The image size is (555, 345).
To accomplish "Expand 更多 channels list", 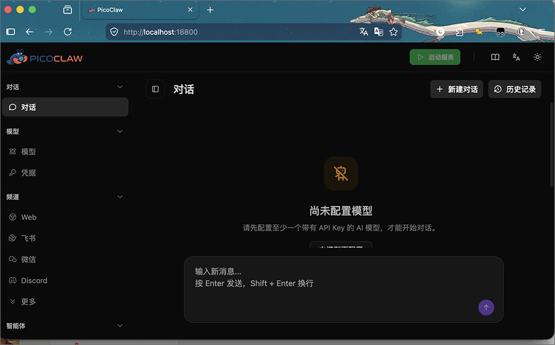I will tap(65, 302).
